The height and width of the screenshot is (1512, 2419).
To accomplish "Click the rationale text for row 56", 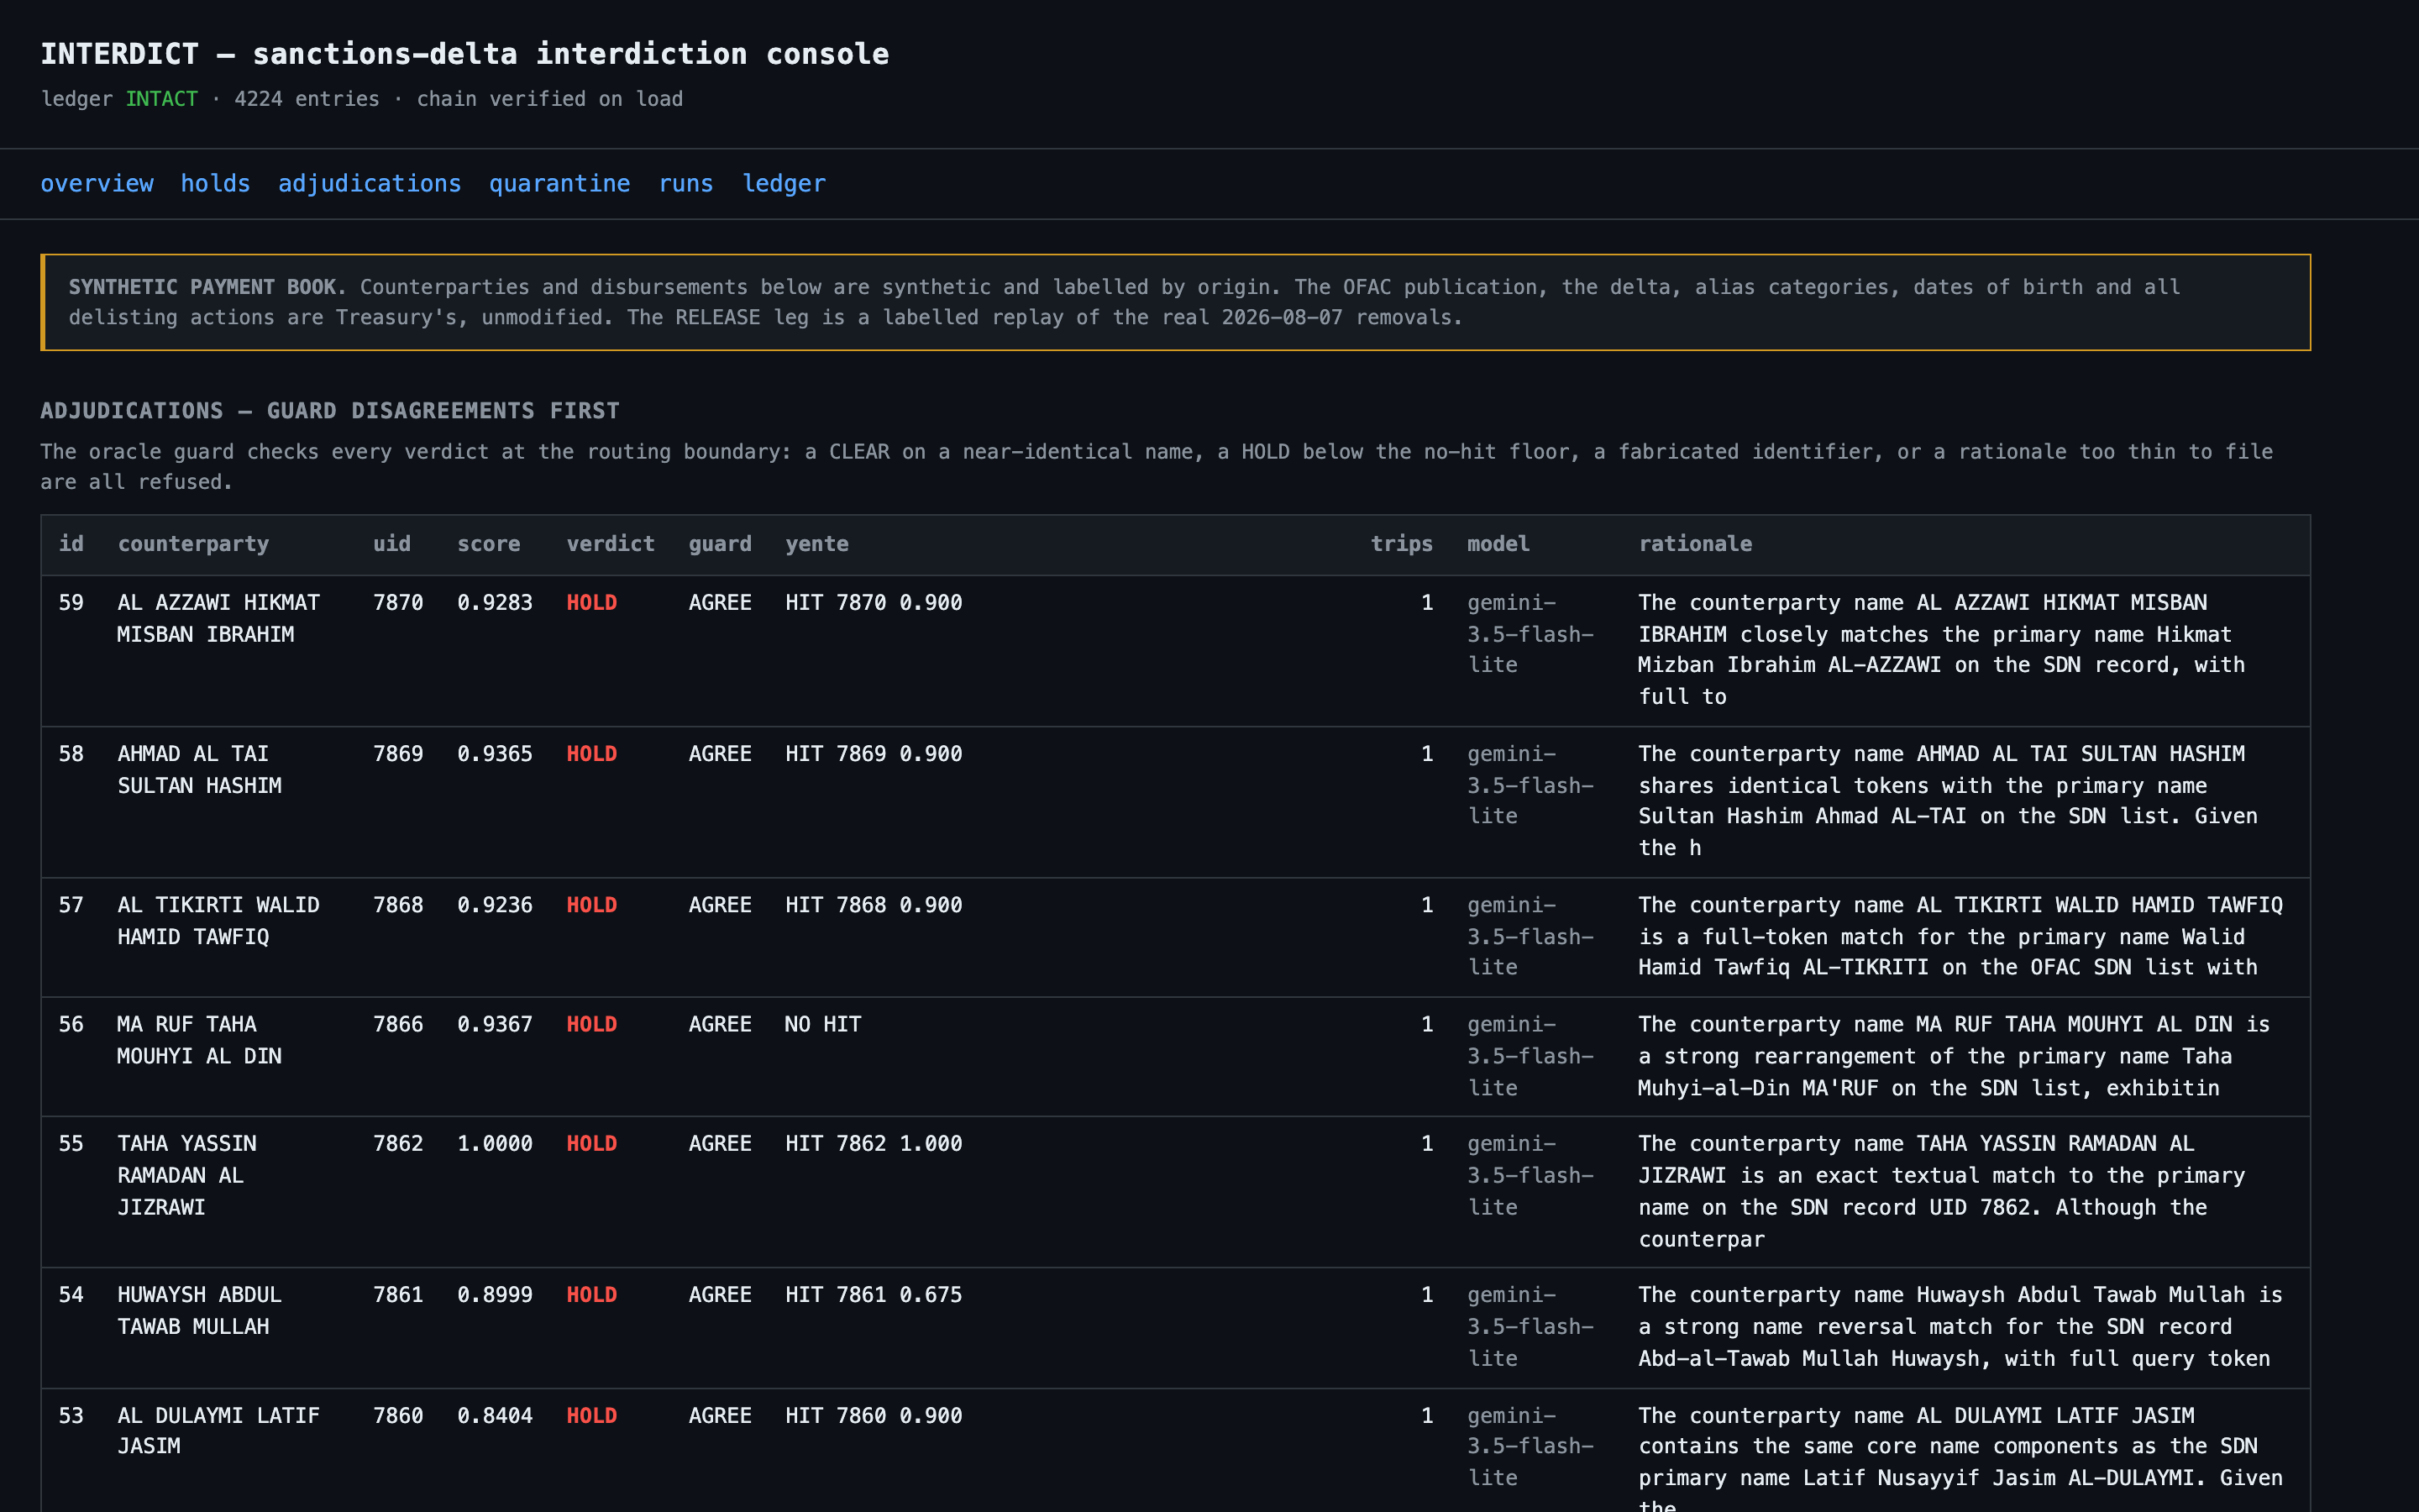I will (x=1955, y=1056).
